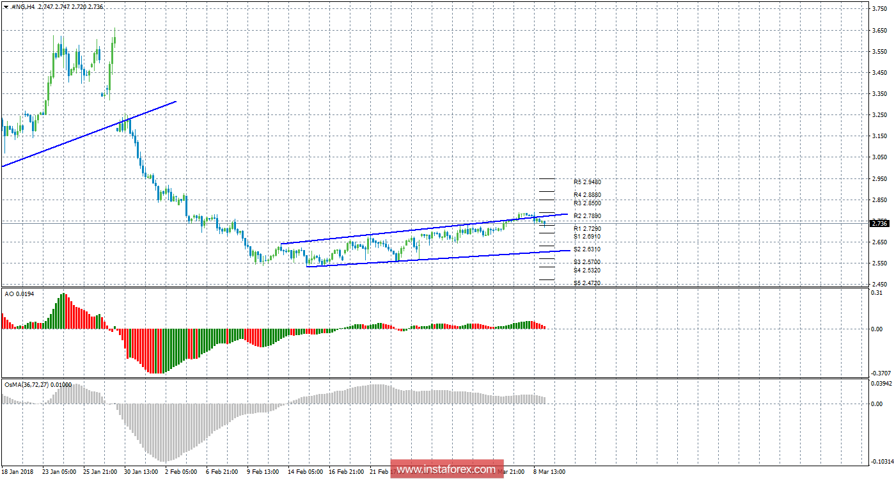The image size is (894, 479).
Task: Click the 0.31 value on AO scale
Action: (877, 293)
